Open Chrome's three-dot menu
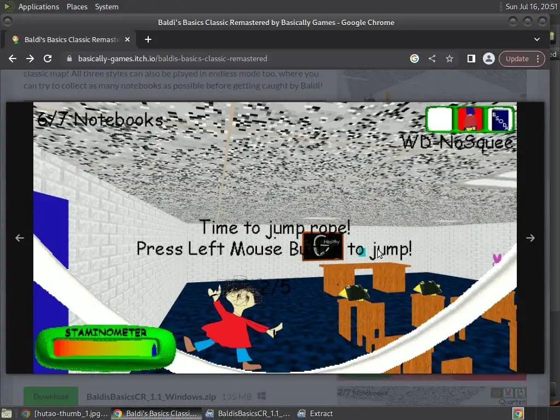This screenshot has width=560, height=420. pyautogui.click(x=538, y=59)
